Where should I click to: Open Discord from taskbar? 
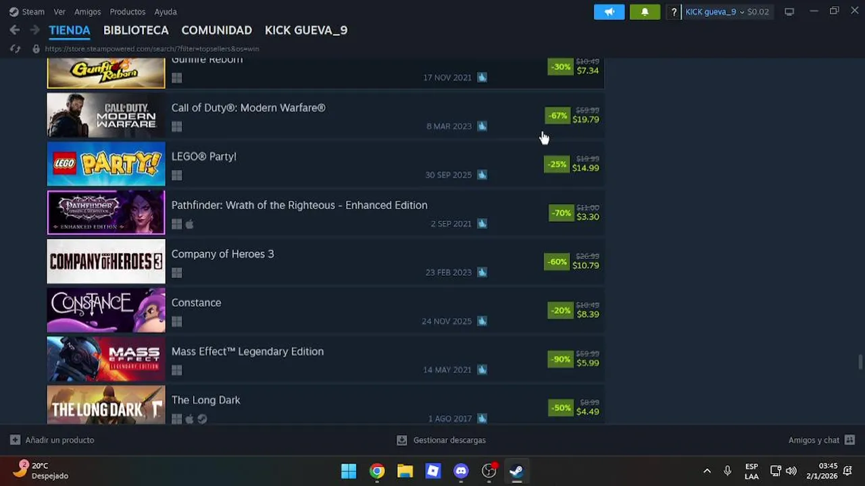point(462,471)
